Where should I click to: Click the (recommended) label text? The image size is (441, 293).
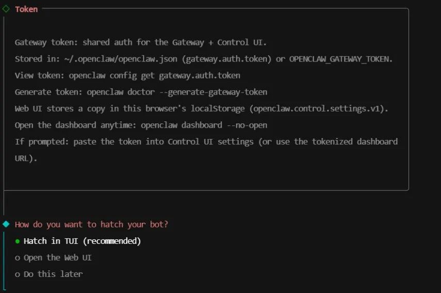tap(112, 241)
